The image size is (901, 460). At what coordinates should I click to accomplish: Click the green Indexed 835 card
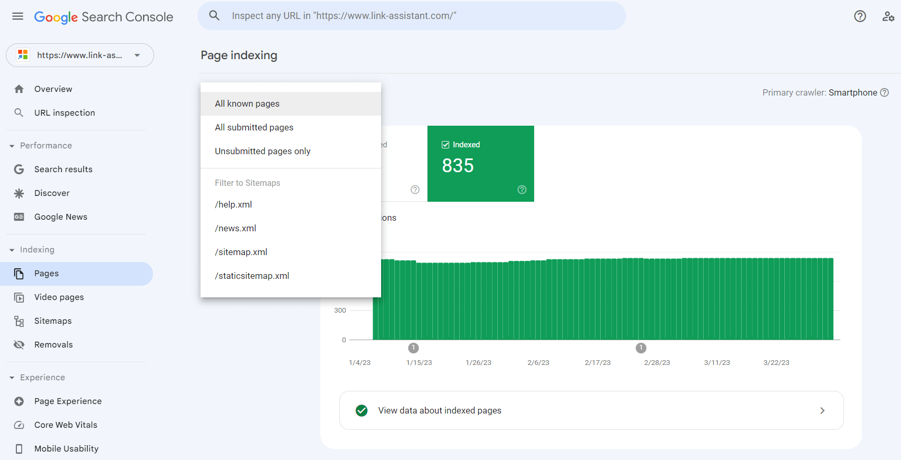[481, 164]
